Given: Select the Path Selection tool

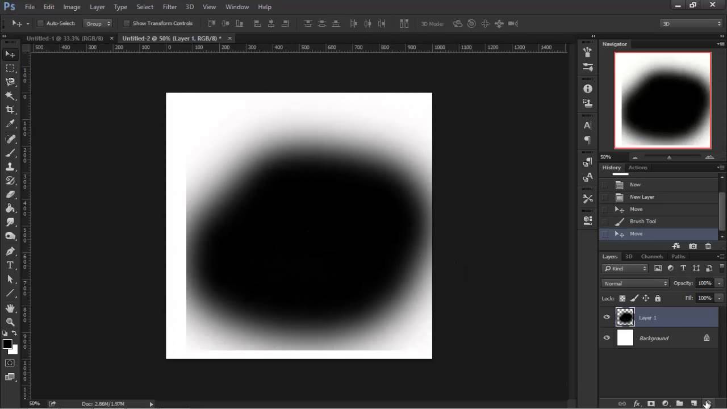Looking at the screenshot, I should (10, 279).
